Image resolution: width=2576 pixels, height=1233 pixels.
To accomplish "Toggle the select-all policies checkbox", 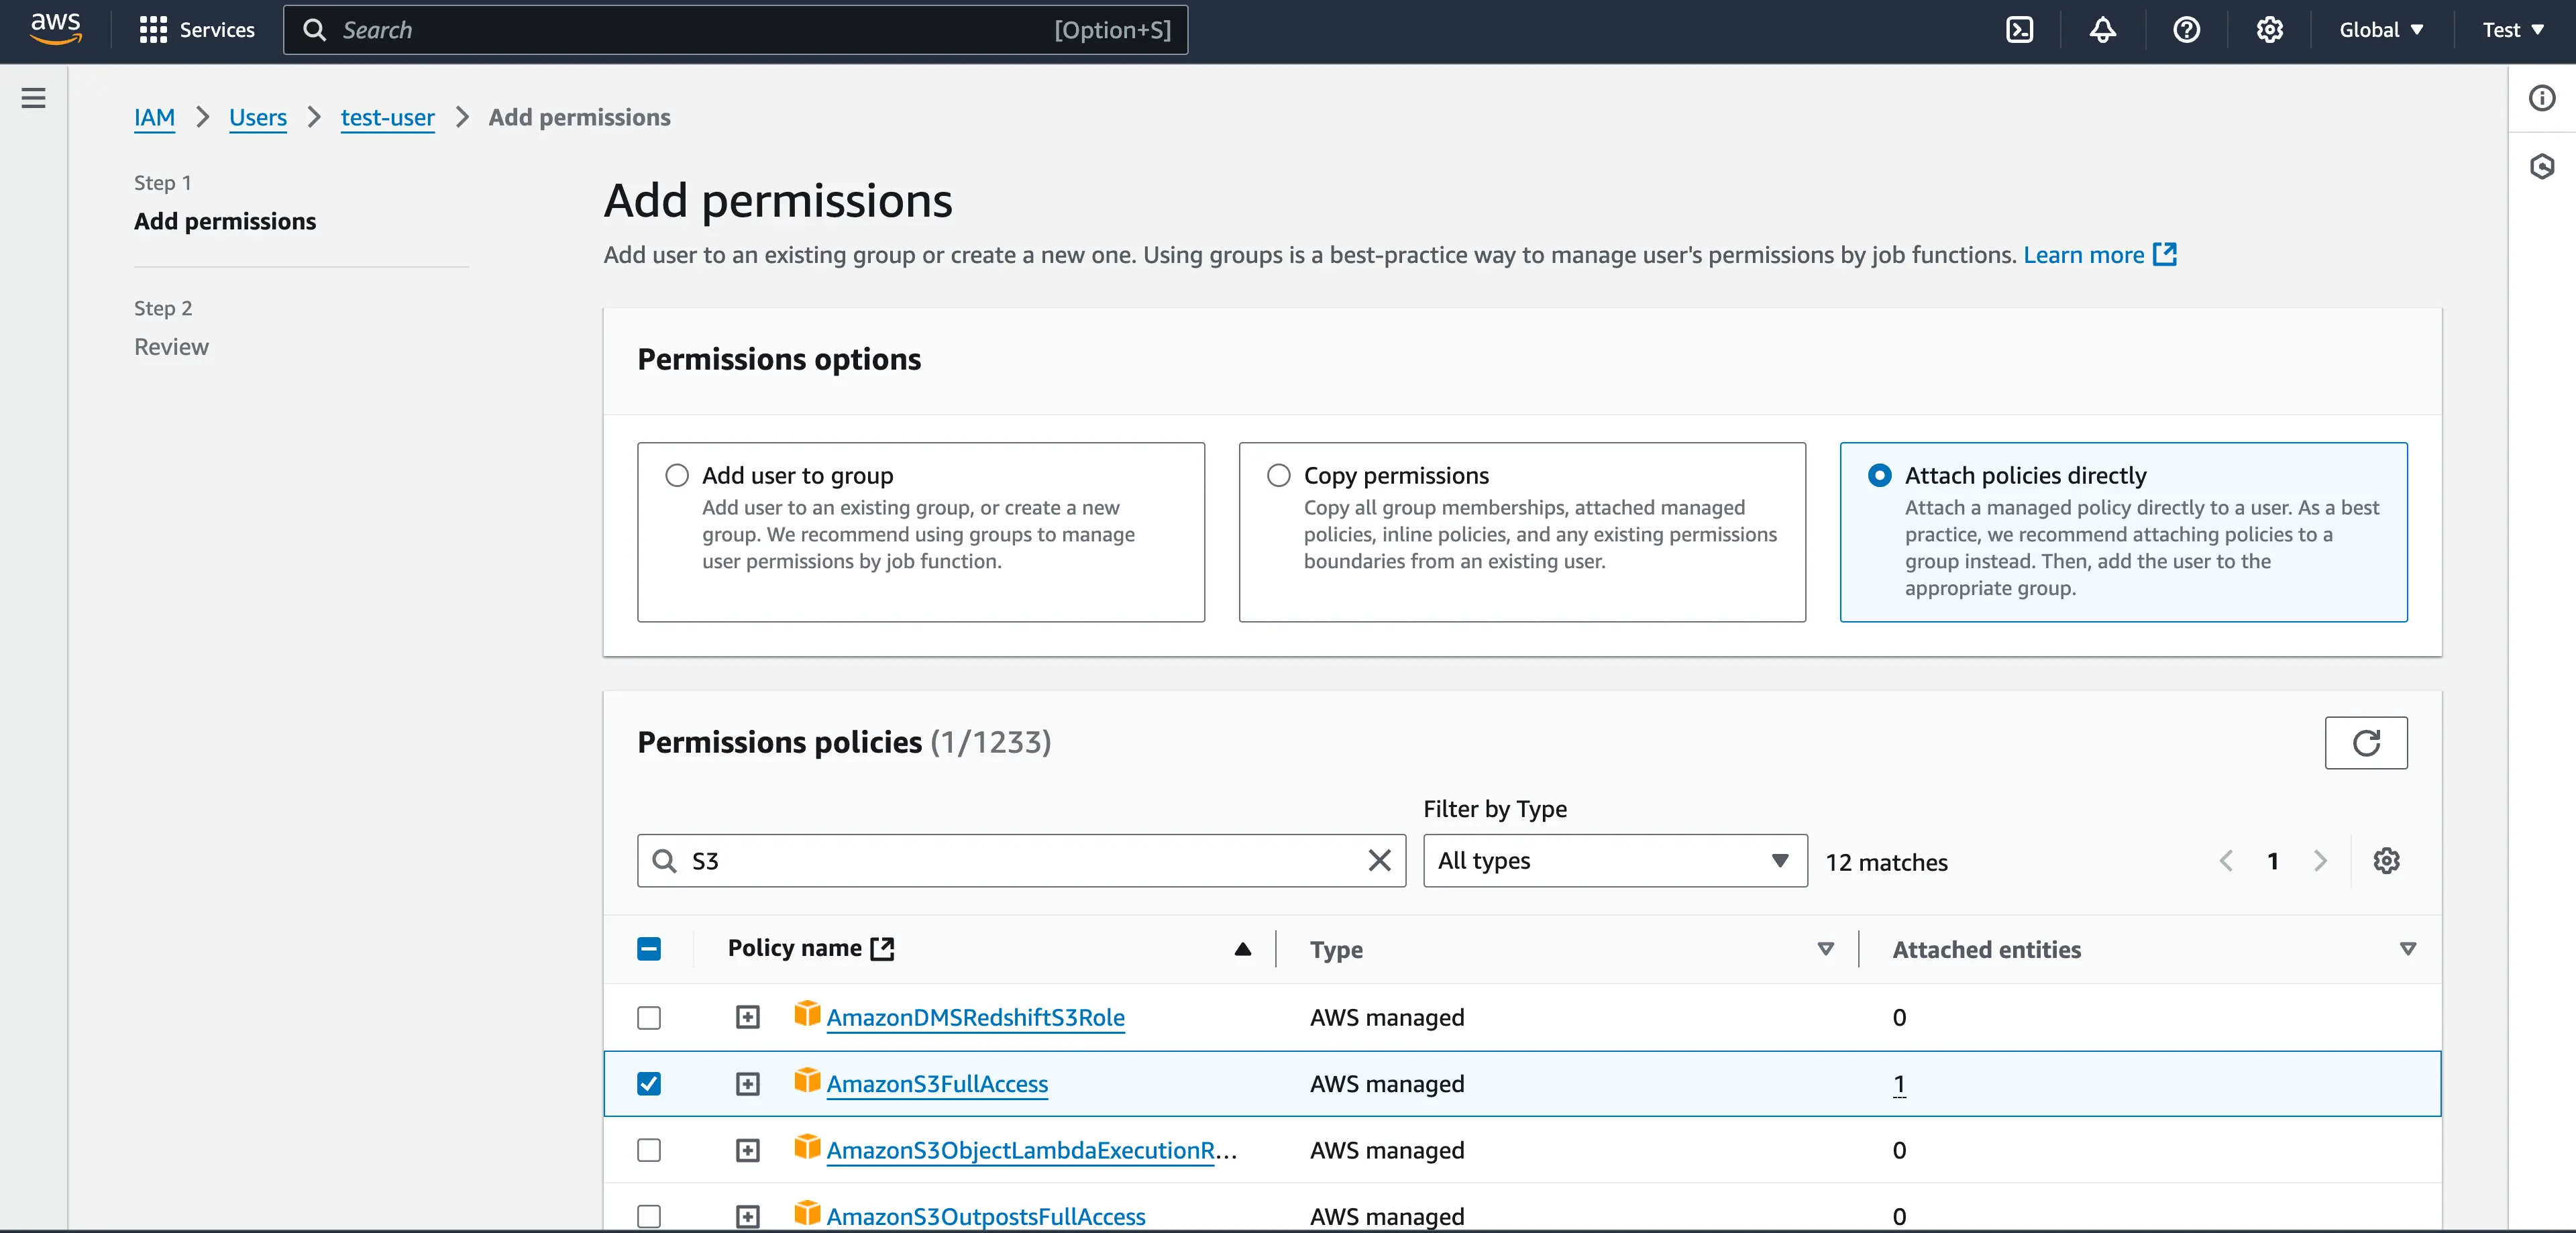I will [649, 948].
